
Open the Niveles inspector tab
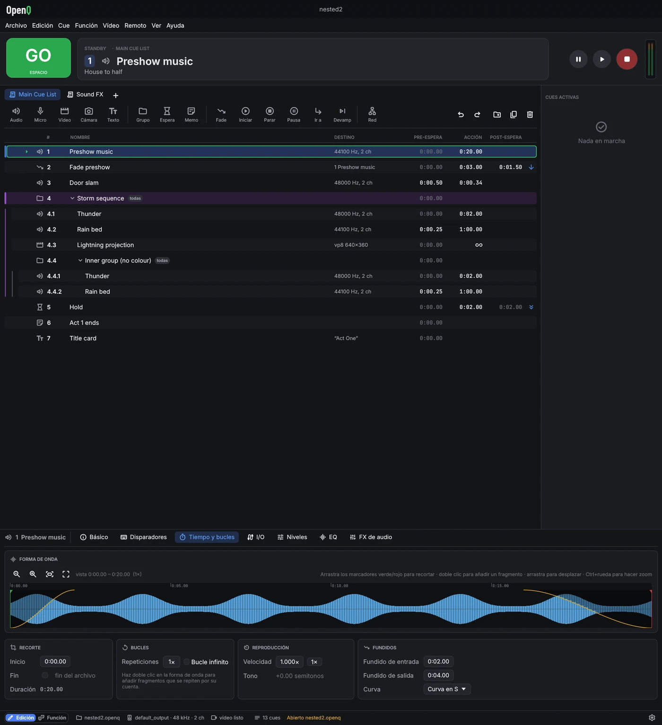pos(292,537)
